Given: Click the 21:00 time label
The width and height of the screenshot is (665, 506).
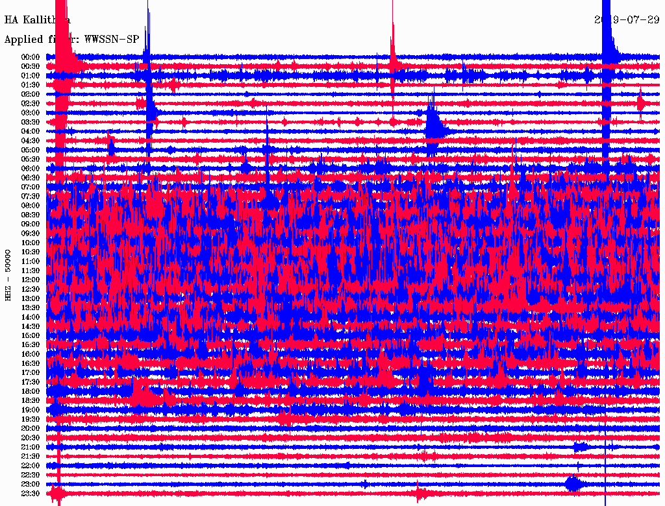Looking at the screenshot, I should click(31, 447).
